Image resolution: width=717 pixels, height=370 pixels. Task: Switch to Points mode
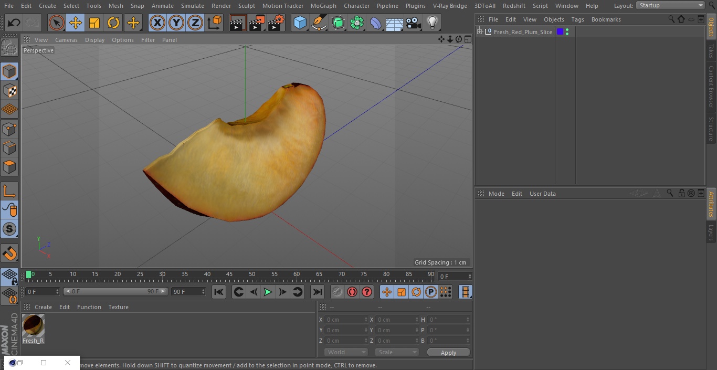9,129
